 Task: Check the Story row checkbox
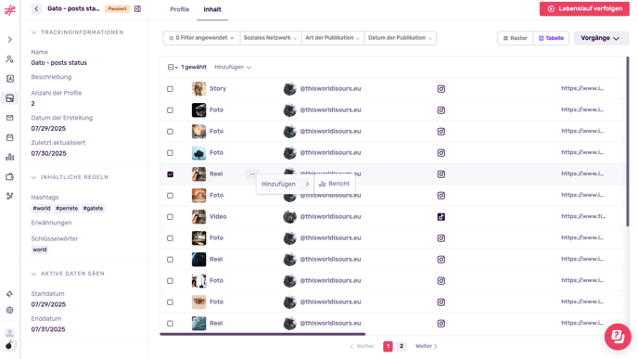pyautogui.click(x=170, y=89)
